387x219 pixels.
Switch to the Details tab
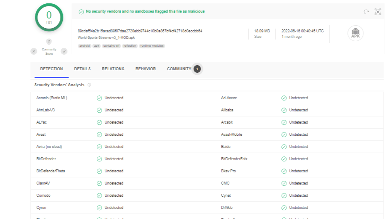click(82, 69)
